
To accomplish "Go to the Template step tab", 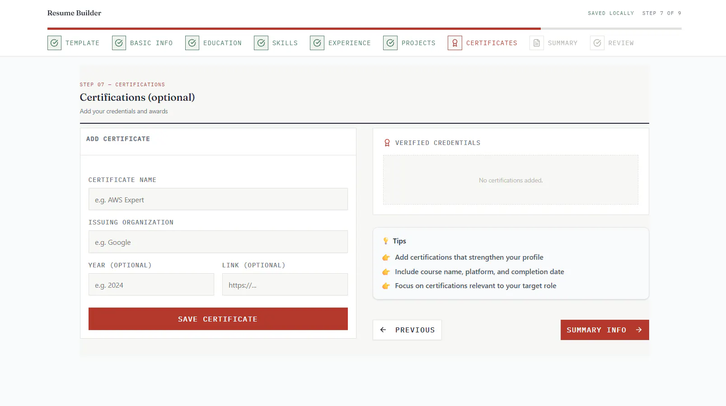I will tap(73, 43).
